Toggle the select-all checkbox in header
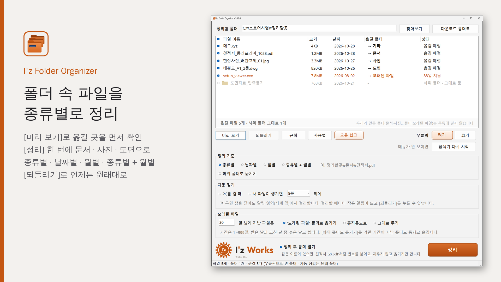This screenshot has width=501, height=282. click(218, 39)
